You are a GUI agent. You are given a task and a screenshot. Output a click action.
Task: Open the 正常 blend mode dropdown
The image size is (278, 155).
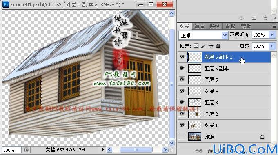click(x=225, y=35)
